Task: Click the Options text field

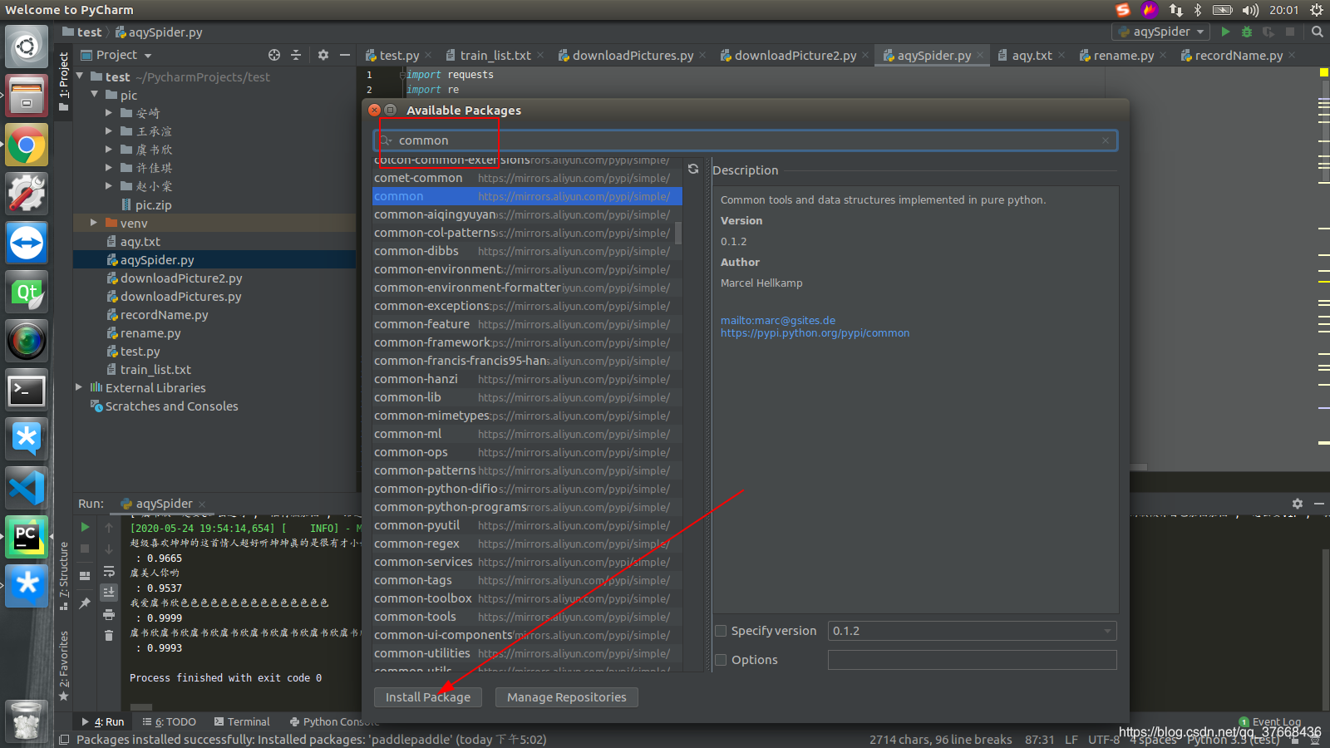Action: click(972, 660)
